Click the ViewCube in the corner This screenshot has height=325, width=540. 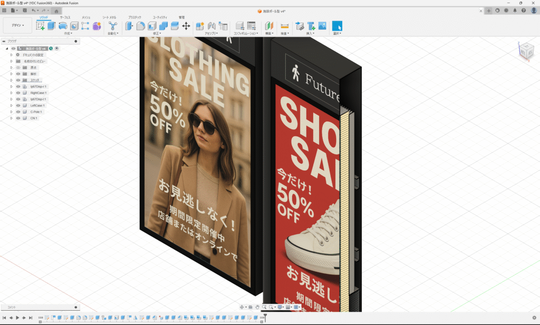[526, 51]
